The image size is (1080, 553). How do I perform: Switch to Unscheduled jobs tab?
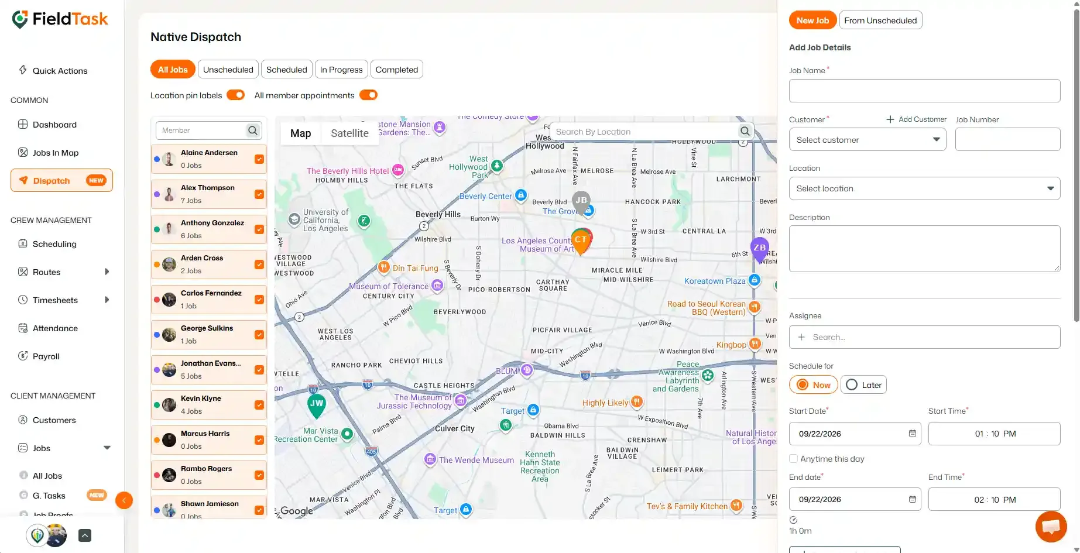point(228,69)
